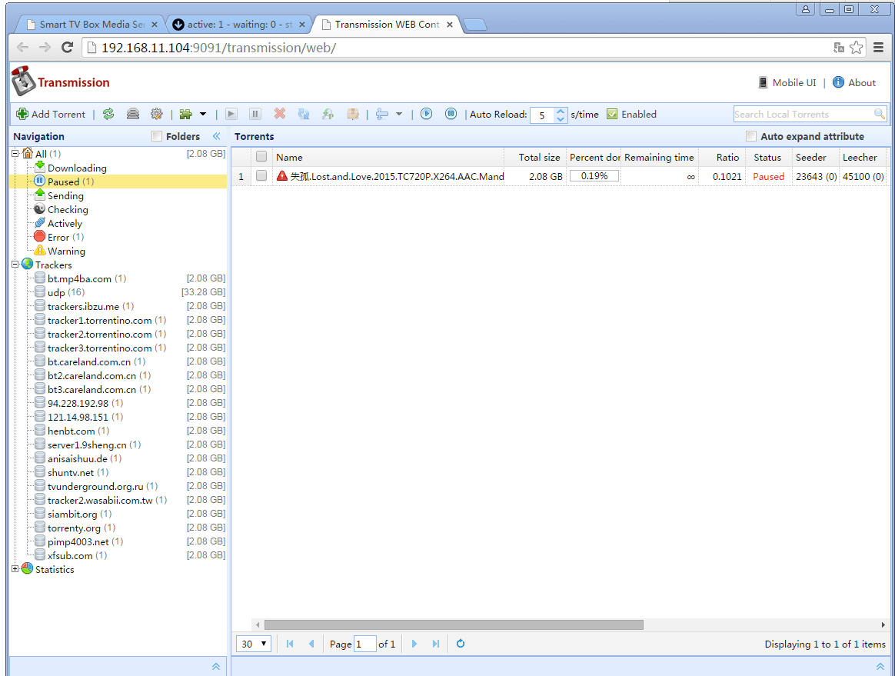Bookmark page with star icon
This screenshot has width=895, height=676.
tap(857, 48)
